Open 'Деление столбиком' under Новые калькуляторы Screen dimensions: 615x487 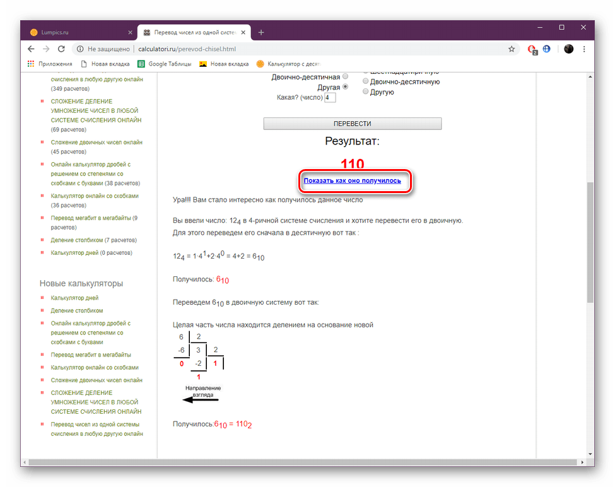[x=77, y=310]
